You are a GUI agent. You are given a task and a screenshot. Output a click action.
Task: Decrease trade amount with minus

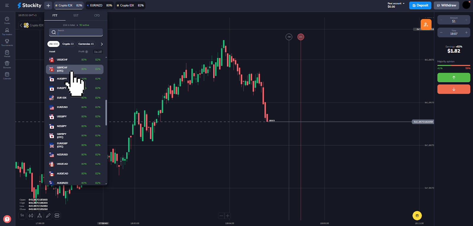441,20
